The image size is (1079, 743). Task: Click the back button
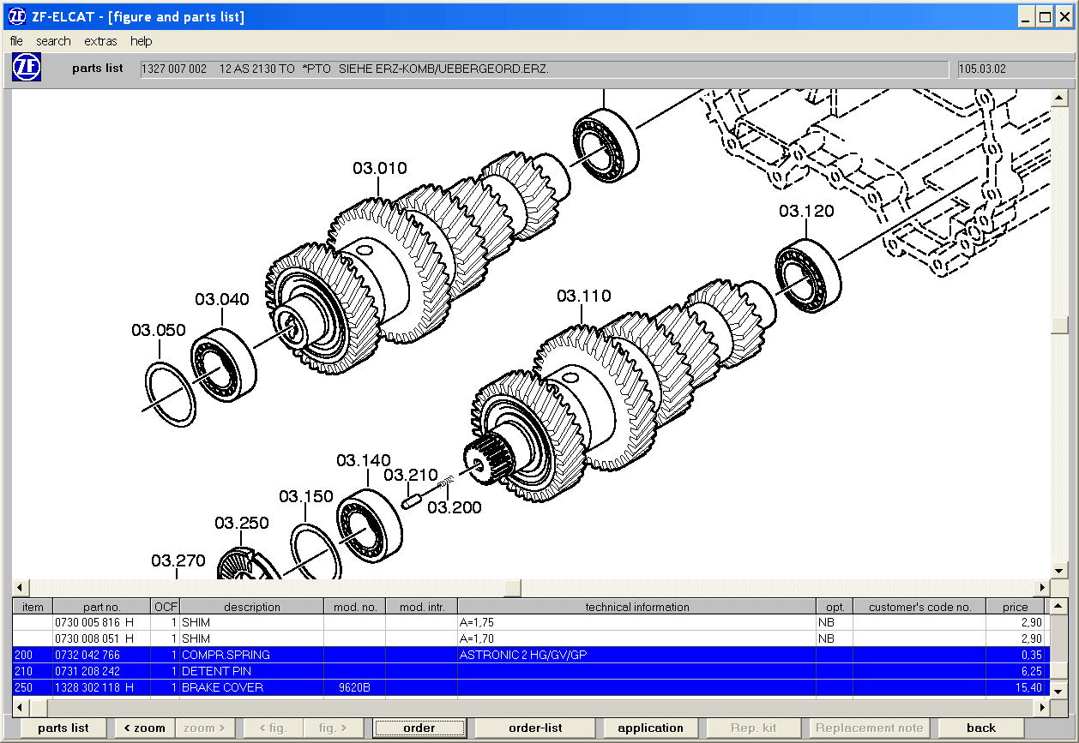pos(981,728)
